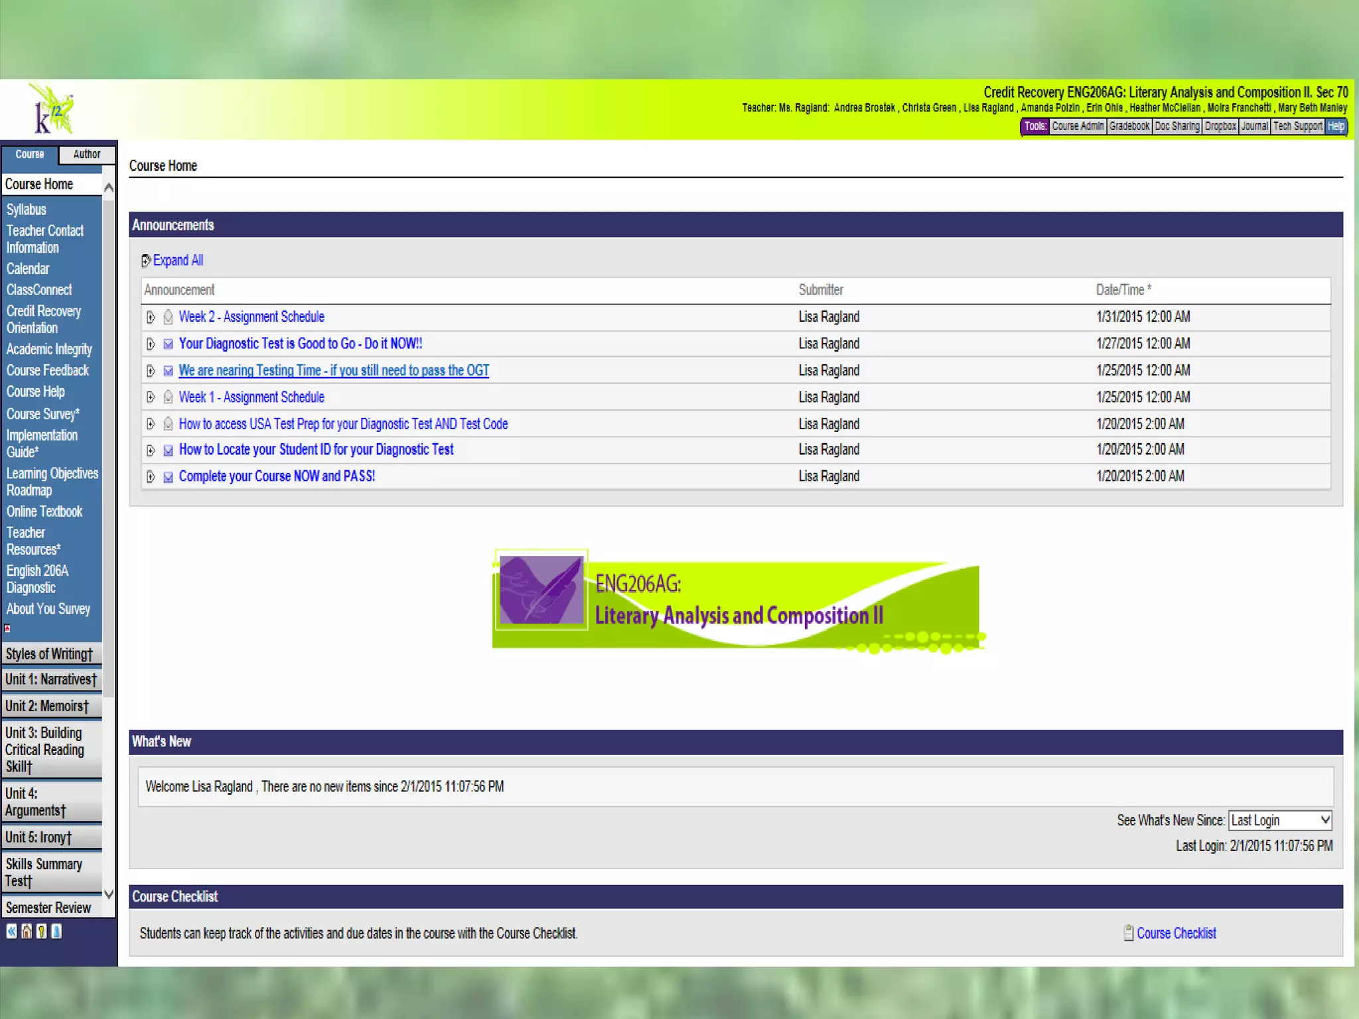Open the See What's New Since dropdown
The width and height of the screenshot is (1359, 1019).
point(1279,820)
